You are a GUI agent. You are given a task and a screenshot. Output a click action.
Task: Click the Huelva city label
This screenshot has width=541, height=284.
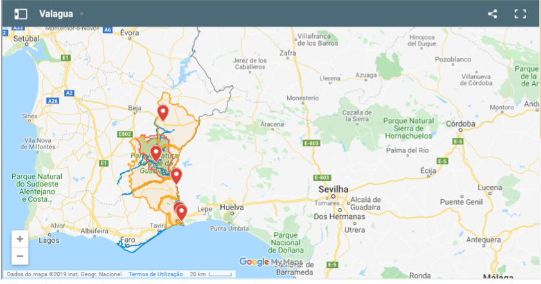click(232, 208)
